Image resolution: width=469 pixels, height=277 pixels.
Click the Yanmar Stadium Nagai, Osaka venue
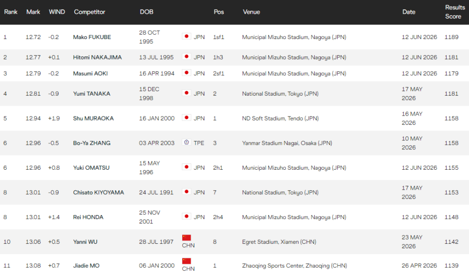[x=287, y=143]
